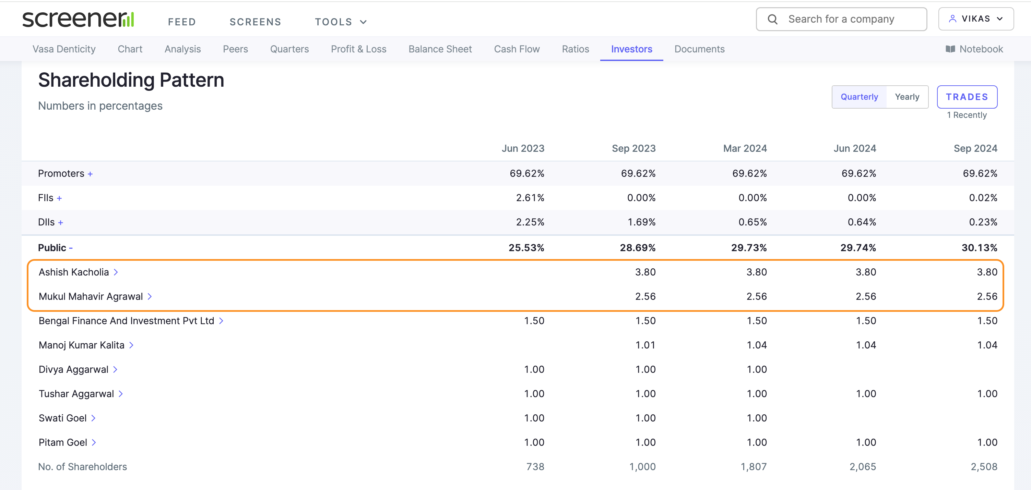Expand the Promoters row
This screenshot has height=490, width=1031.
point(90,174)
